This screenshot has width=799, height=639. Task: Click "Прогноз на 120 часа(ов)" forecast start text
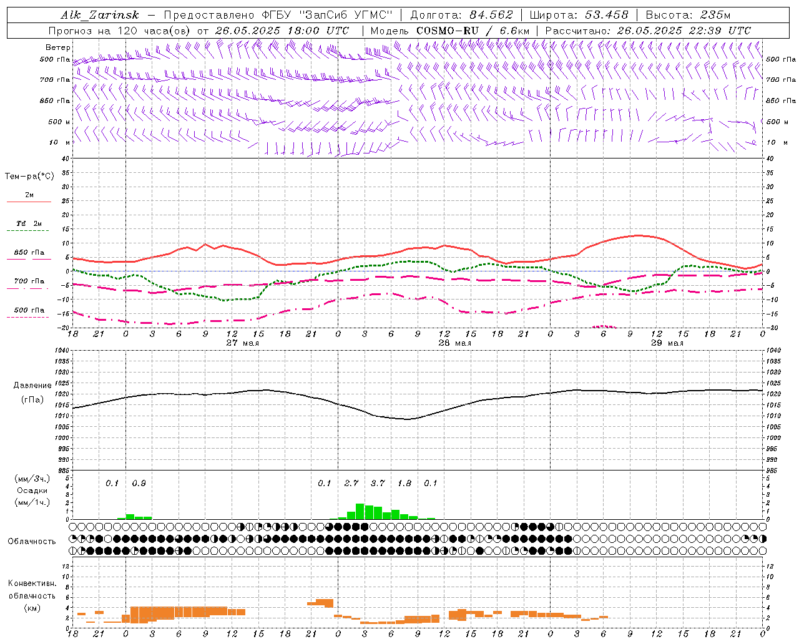(120, 31)
